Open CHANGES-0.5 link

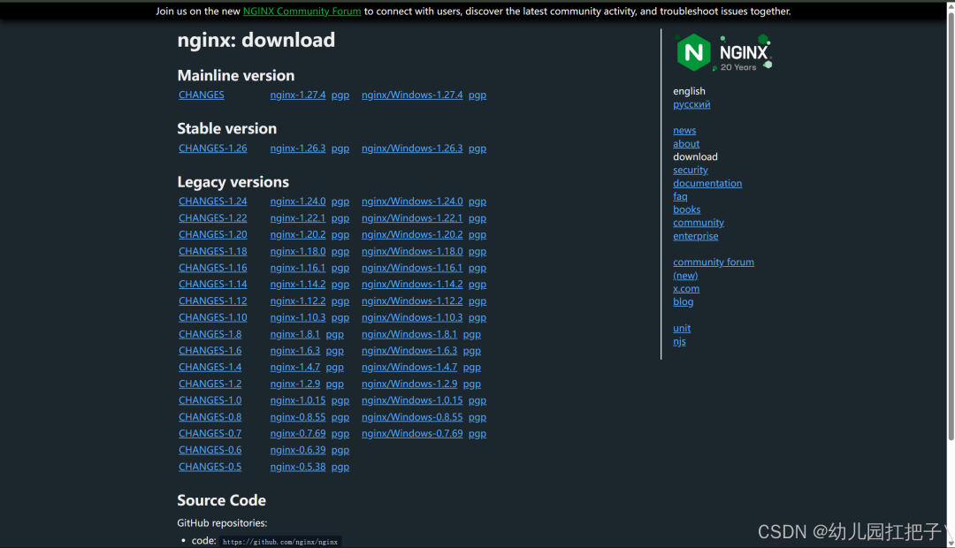(210, 467)
